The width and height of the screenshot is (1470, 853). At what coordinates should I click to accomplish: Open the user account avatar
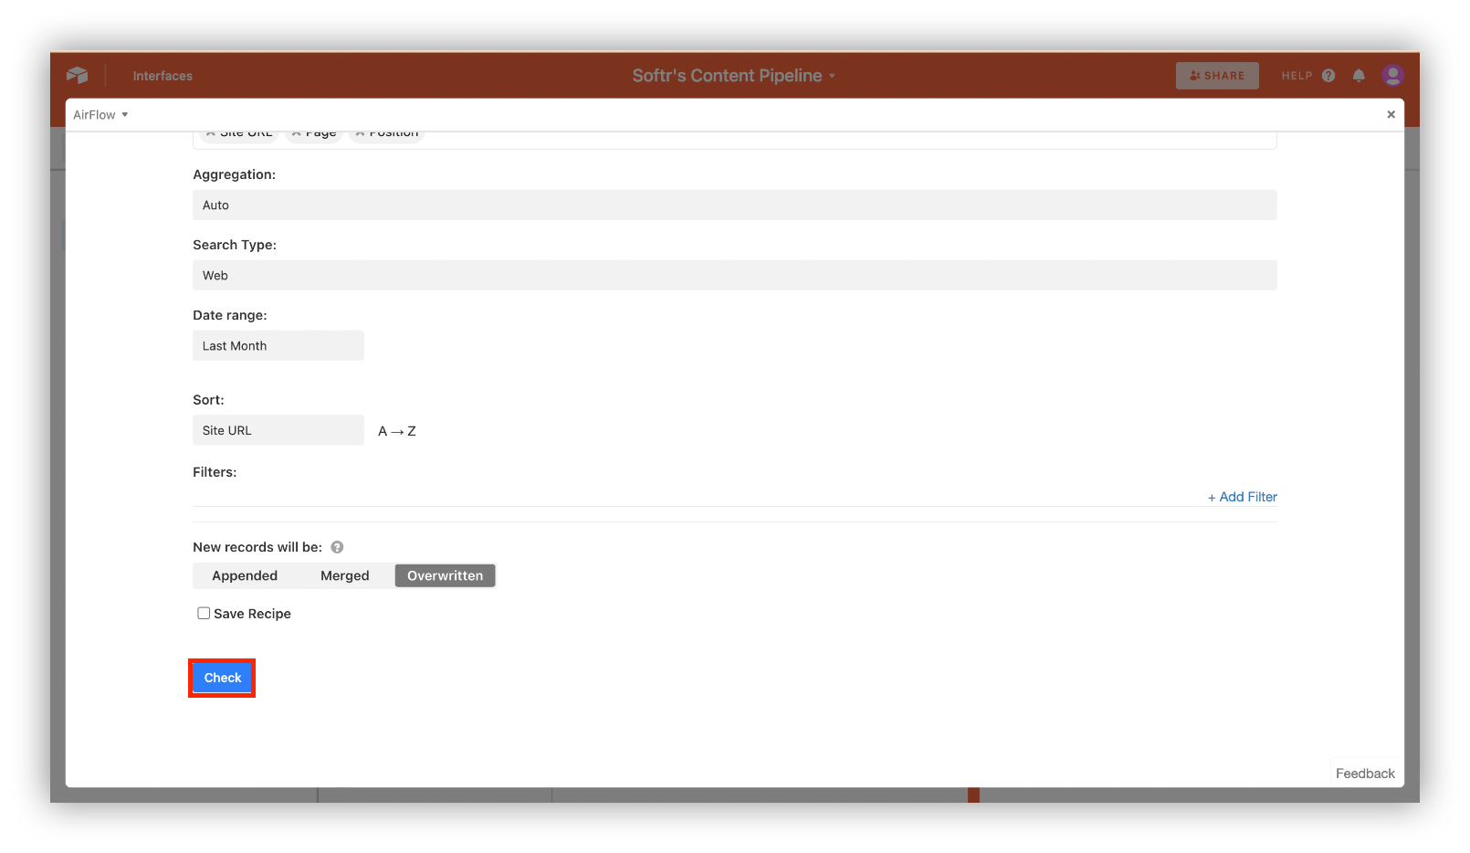click(1392, 75)
